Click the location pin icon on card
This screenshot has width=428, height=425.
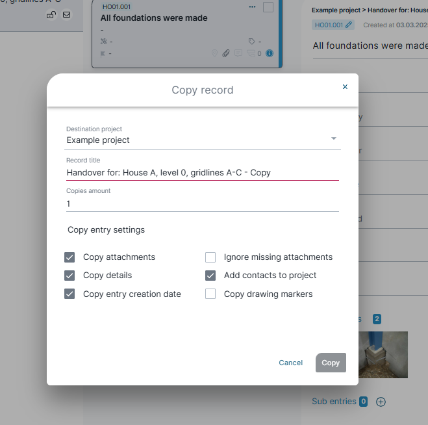tap(214, 53)
